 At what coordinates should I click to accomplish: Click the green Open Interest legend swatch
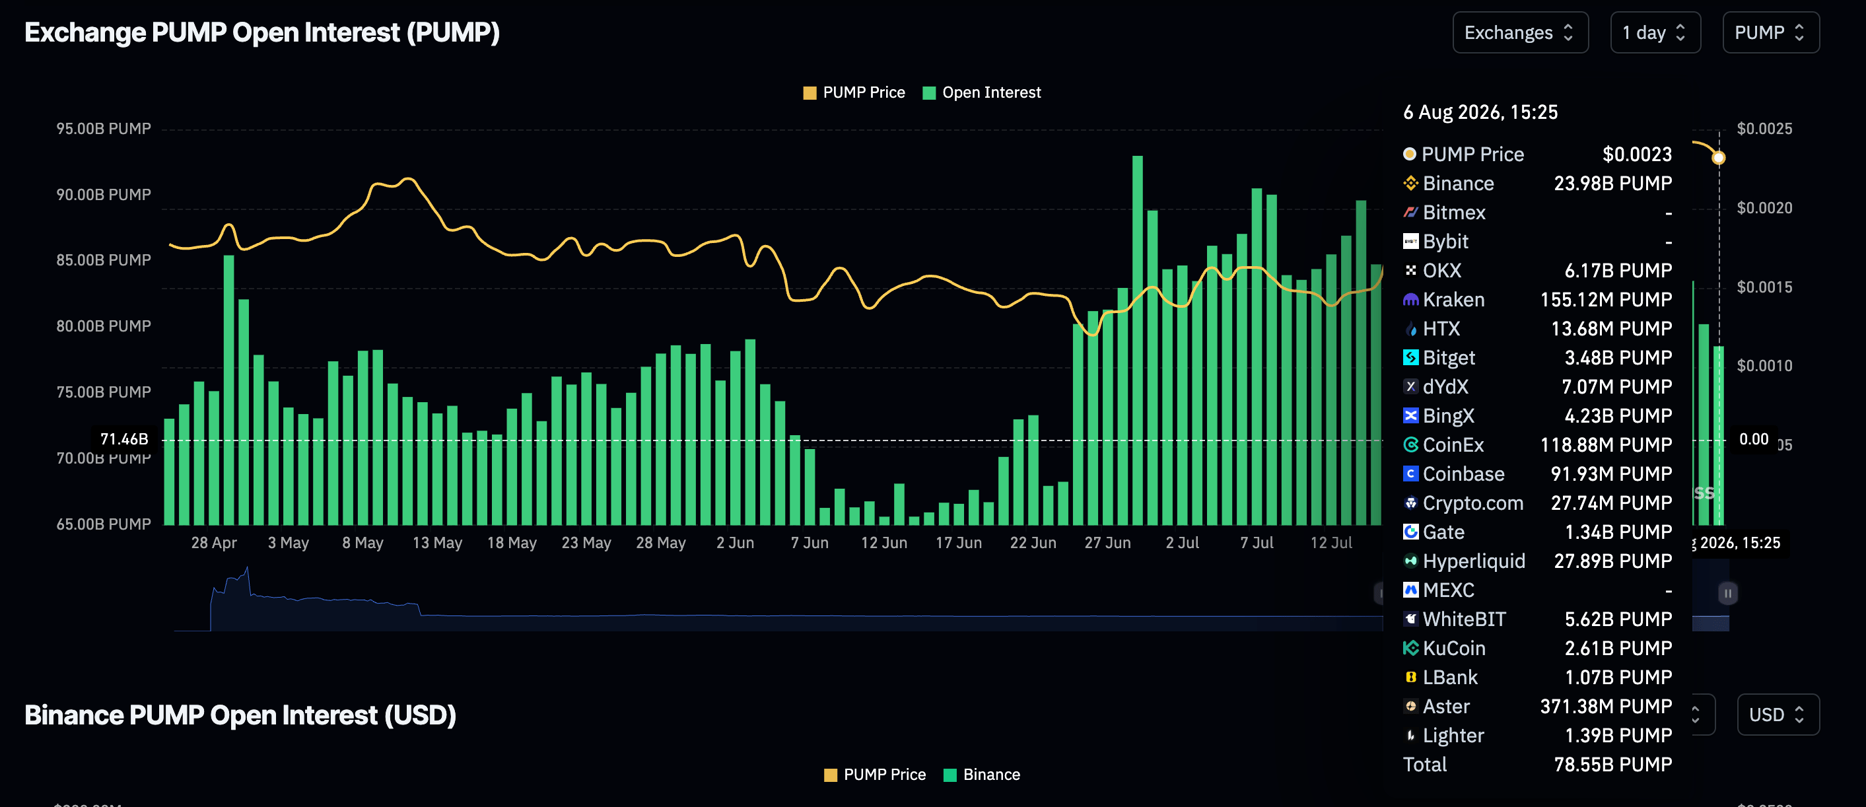(930, 92)
